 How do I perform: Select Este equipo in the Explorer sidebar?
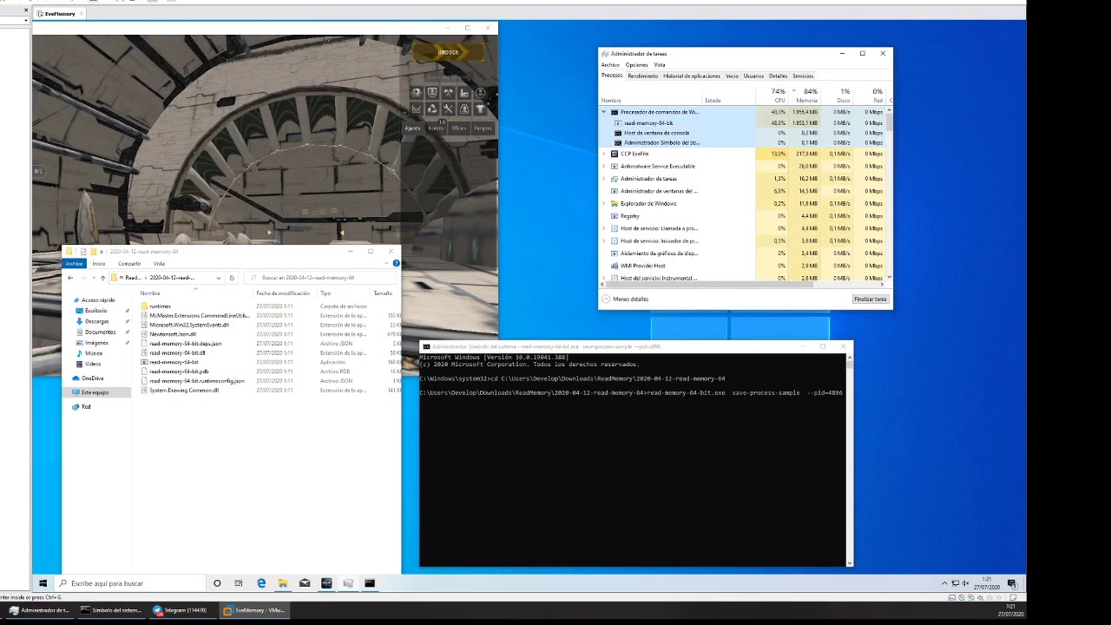tap(95, 392)
